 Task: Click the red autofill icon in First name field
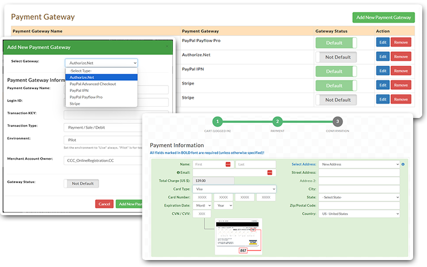228,164
